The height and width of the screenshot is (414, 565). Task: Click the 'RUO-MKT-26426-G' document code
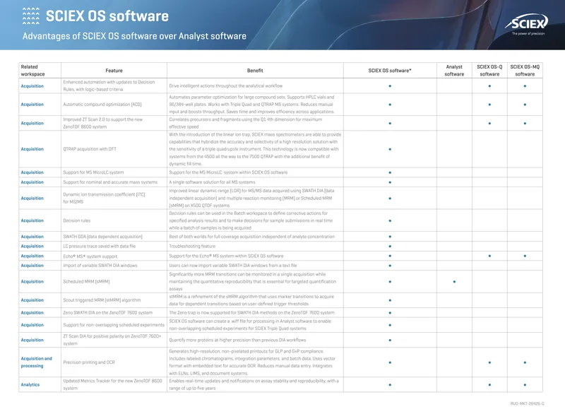click(x=527, y=403)
